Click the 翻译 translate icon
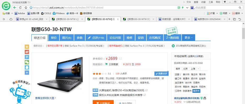Viewport: 245px width, 104px height. [236, 13]
